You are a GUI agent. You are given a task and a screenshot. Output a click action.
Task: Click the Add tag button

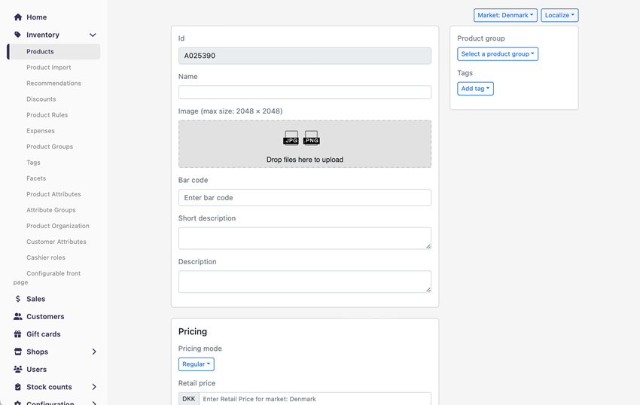point(475,89)
